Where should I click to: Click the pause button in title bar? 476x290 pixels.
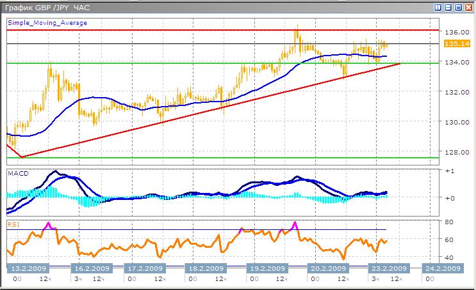[439, 7]
